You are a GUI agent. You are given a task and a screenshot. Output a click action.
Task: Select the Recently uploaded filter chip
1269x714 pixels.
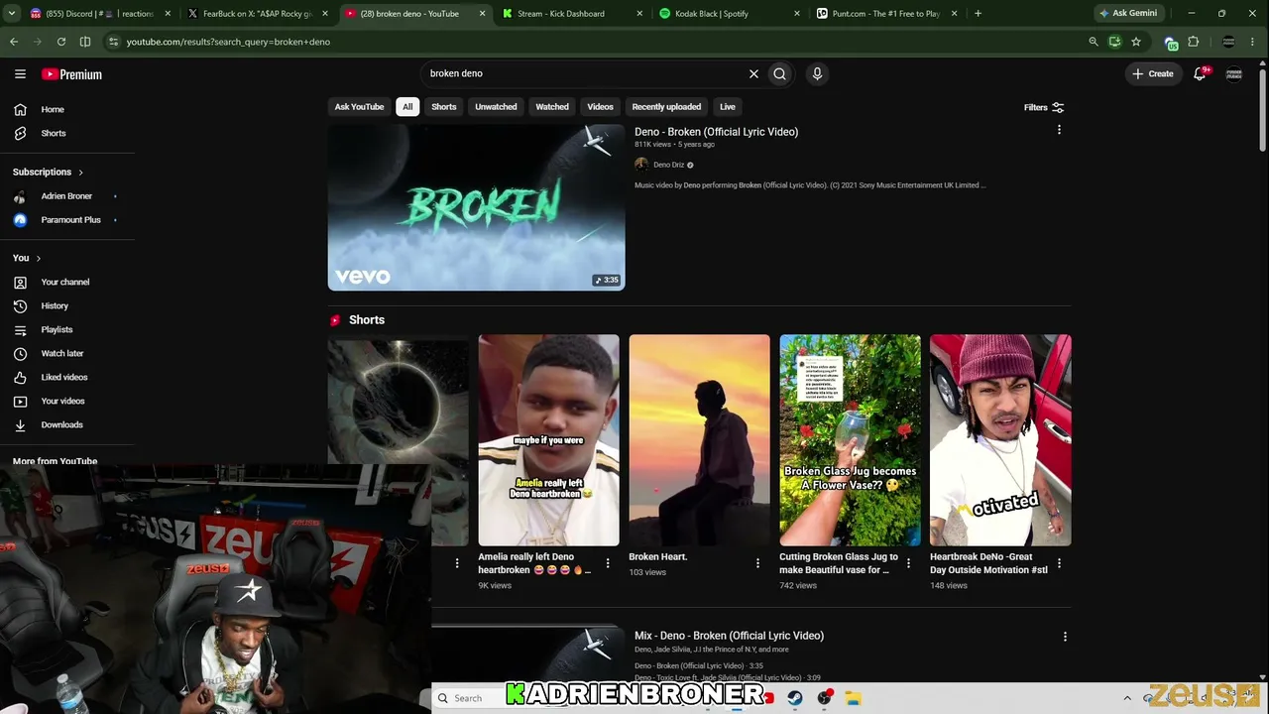pyautogui.click(x=666, y=107)
